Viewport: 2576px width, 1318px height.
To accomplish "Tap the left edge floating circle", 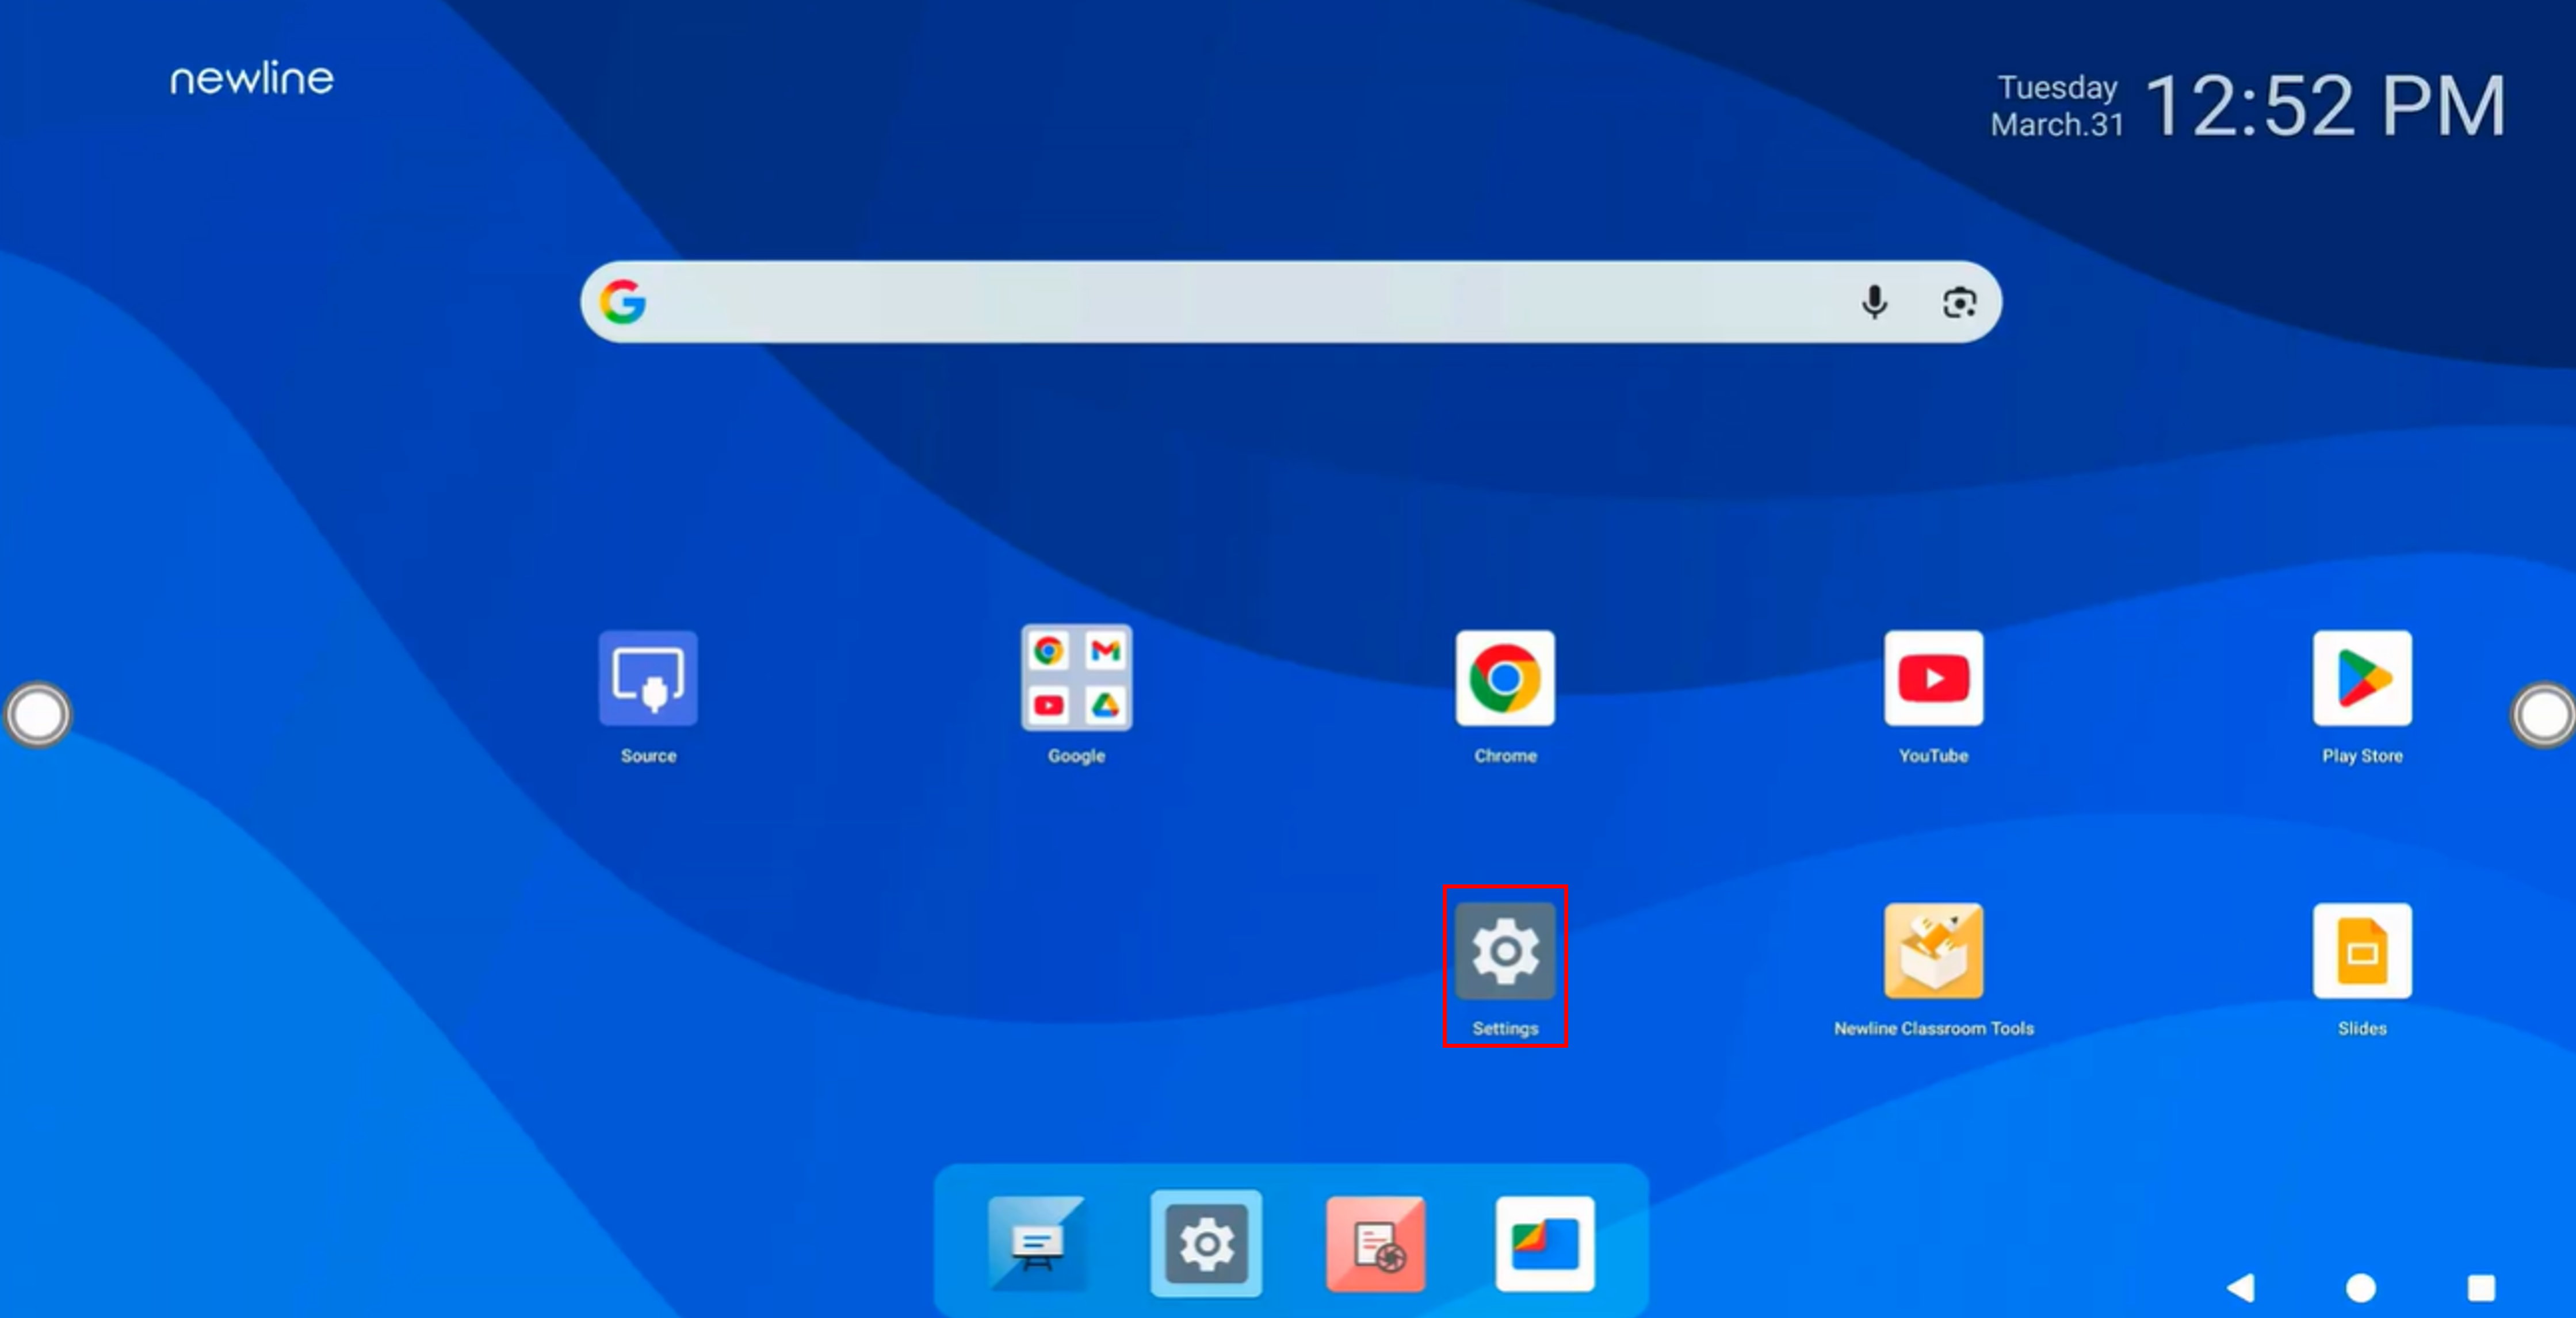I will pyautogui.click(x=38, y=715).
